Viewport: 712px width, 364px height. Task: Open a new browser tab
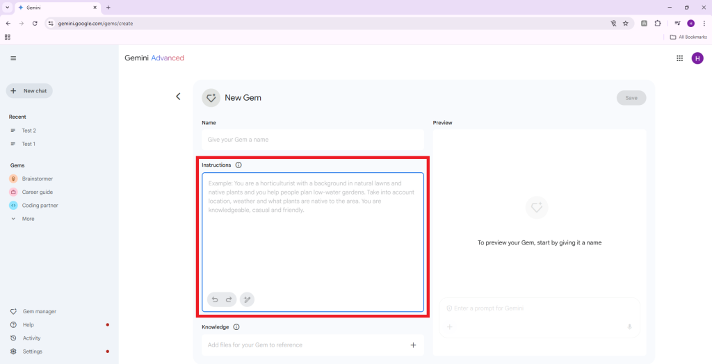coord(108,8)
